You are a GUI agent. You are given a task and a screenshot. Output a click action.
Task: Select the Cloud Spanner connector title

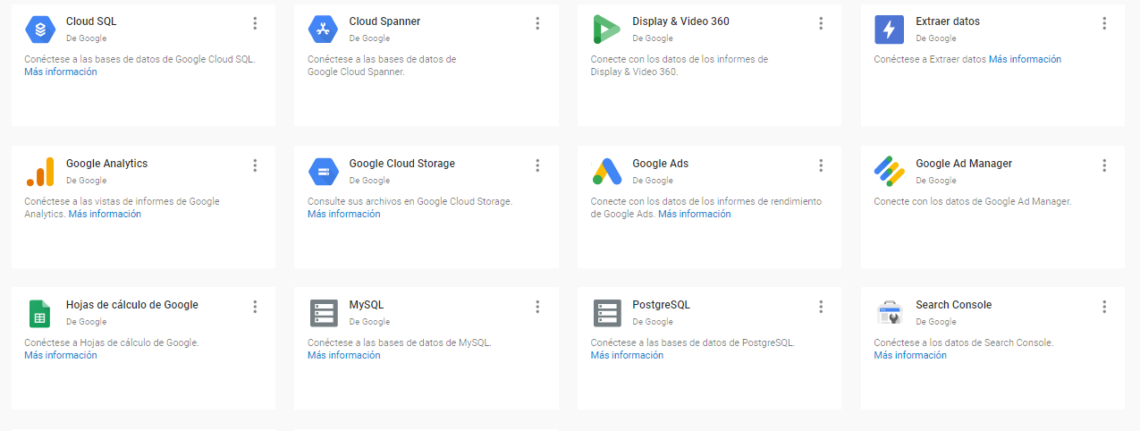[x=384, y=21]
